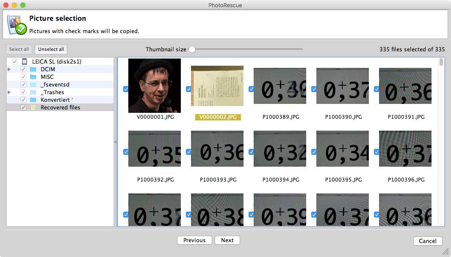Click the Konvertiert folder icon
This screenshot has width=451, height=257.
click(33, 100)
